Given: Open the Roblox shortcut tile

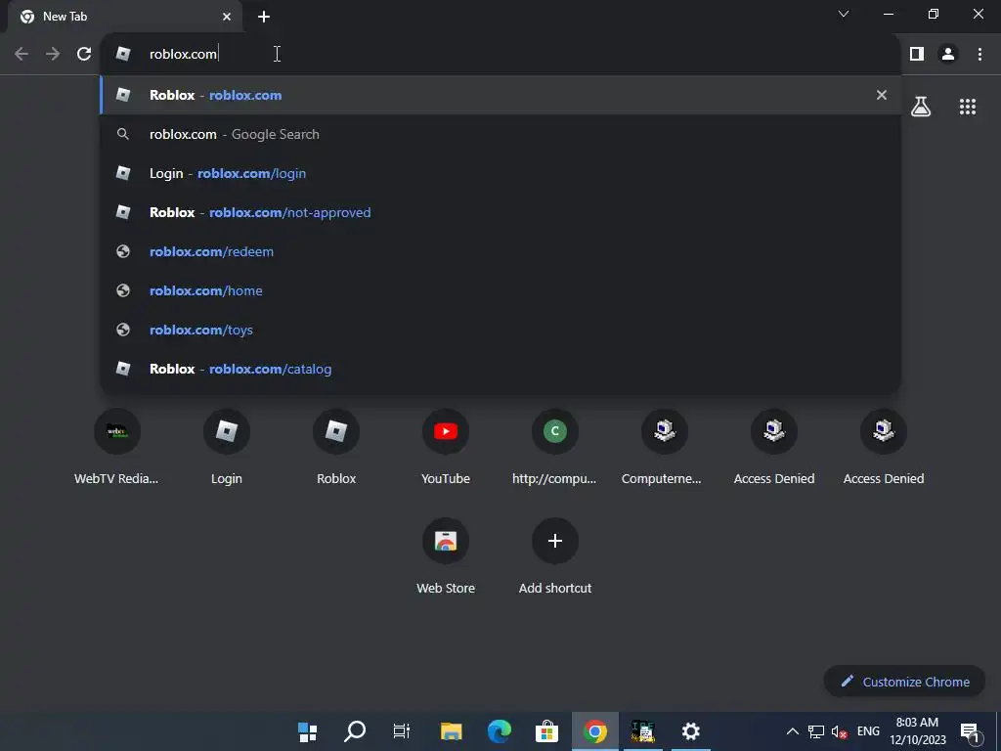Looking at the screenshot, I should (x=336, y=447).
